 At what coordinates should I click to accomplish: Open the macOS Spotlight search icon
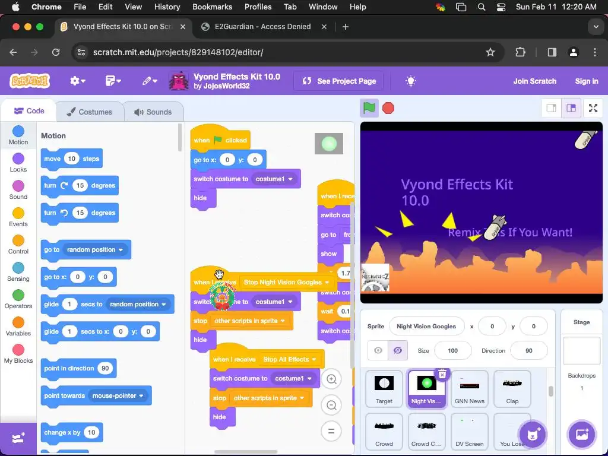pos(481,7)
